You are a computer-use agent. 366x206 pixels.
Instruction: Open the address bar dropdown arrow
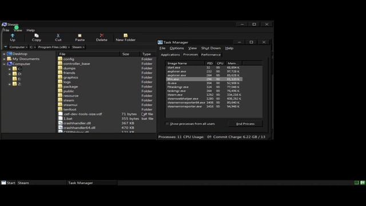pyautogui.click(x=5, y=47)
